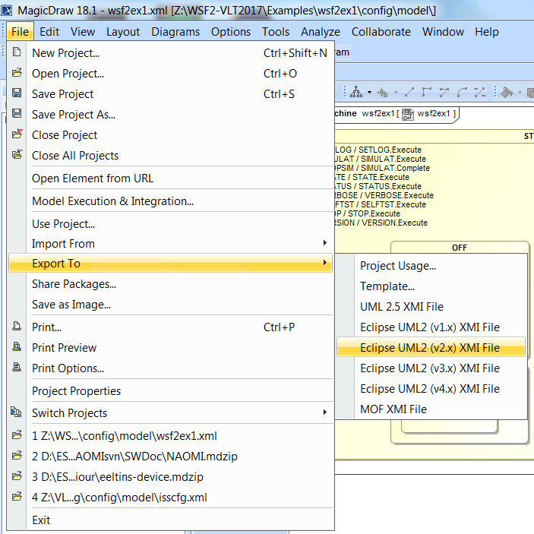Click the Switch Projects icon

click(17, 412)
